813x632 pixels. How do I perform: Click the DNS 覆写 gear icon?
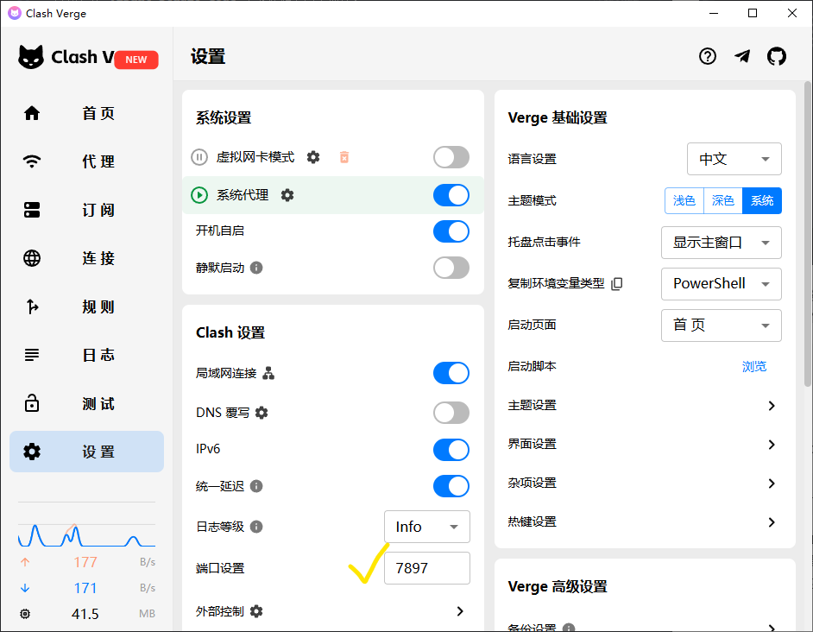pos(262,413)
